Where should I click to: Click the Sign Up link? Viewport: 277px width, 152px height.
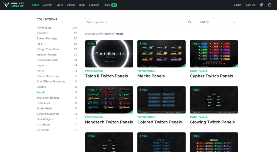coord(250,5)
